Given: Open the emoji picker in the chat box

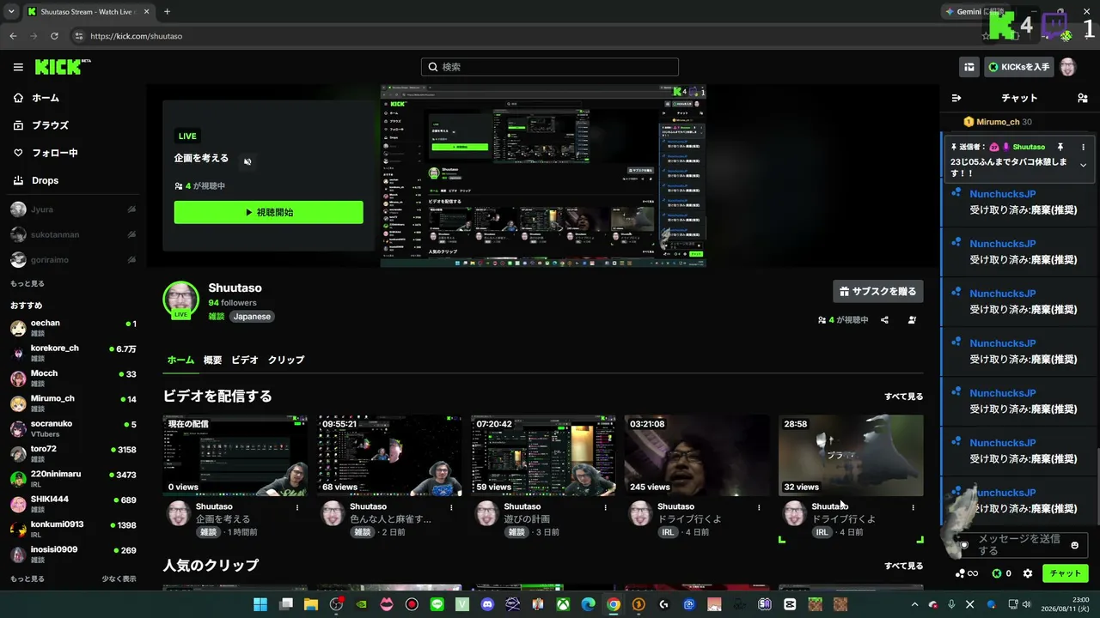Looking at the screenshot, I should click(x=1074, y=545).
